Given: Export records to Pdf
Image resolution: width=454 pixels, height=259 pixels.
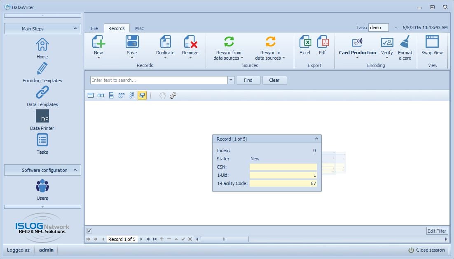Looking at the screenshot, I should [x=323, y=45].
